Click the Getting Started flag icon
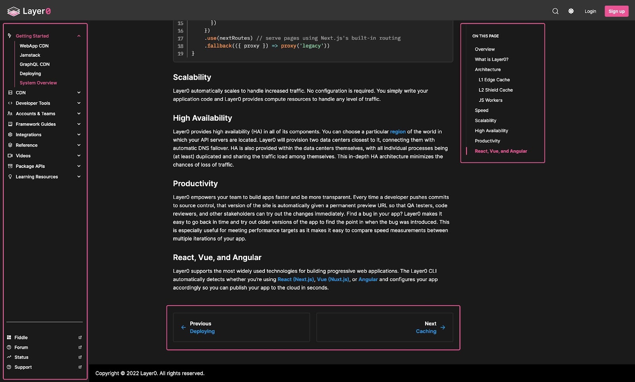635x382 pixels. (x=10, y=36)
